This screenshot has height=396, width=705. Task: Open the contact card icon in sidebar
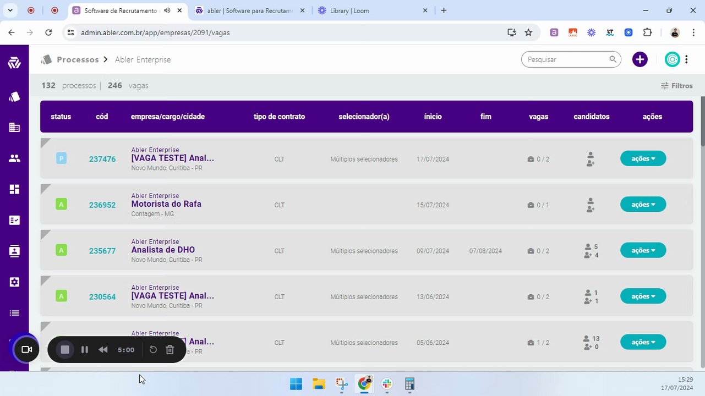[x=14, y=251]
